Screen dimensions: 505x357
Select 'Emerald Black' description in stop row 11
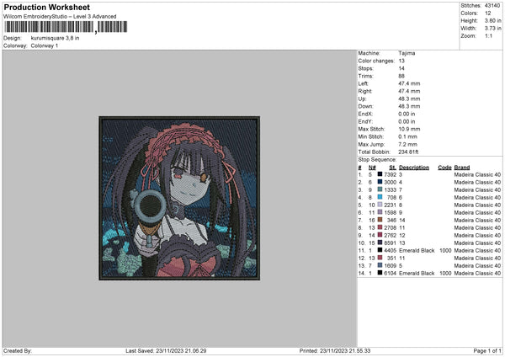[x=417, y=250]
